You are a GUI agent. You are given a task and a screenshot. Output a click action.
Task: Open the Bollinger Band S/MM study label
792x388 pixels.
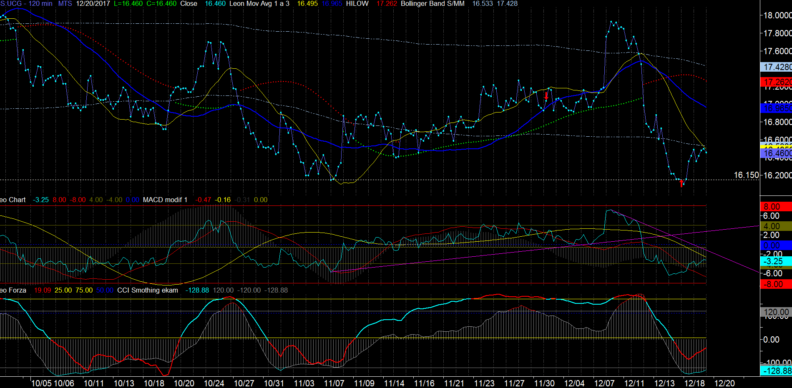click(x=432, y=4)
